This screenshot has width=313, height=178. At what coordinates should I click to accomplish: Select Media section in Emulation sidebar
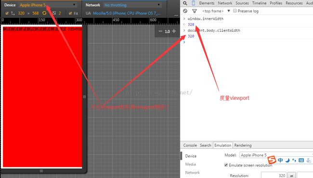[190, 164]
